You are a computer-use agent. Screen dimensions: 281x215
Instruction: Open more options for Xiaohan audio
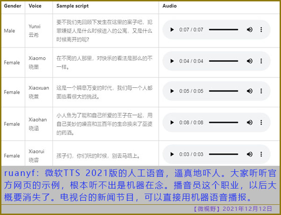261,123
